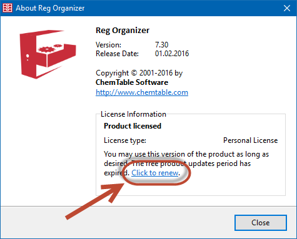Click the 'License type:' label
The image size is (297, 239).
click(125, 140)
